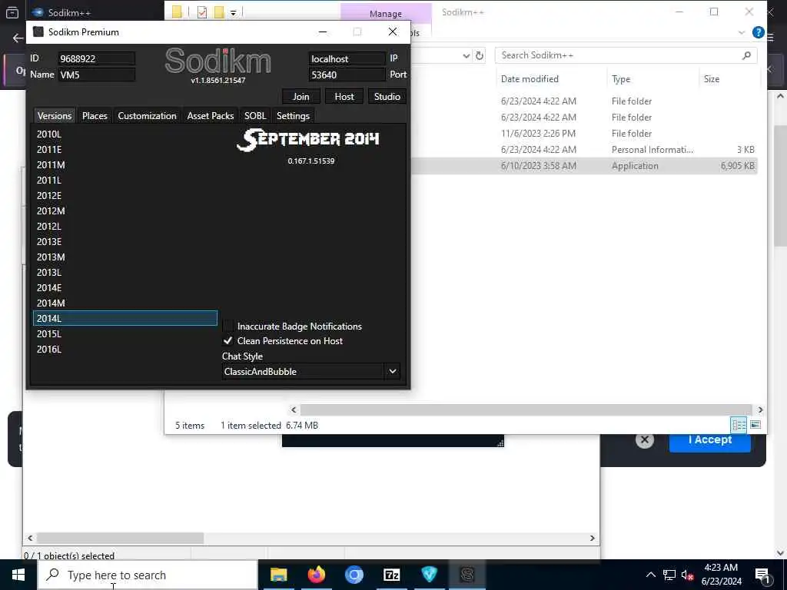
Task: Enable Inaccurate Badge Notifications checkbox
Action: (x=227, y=326)
